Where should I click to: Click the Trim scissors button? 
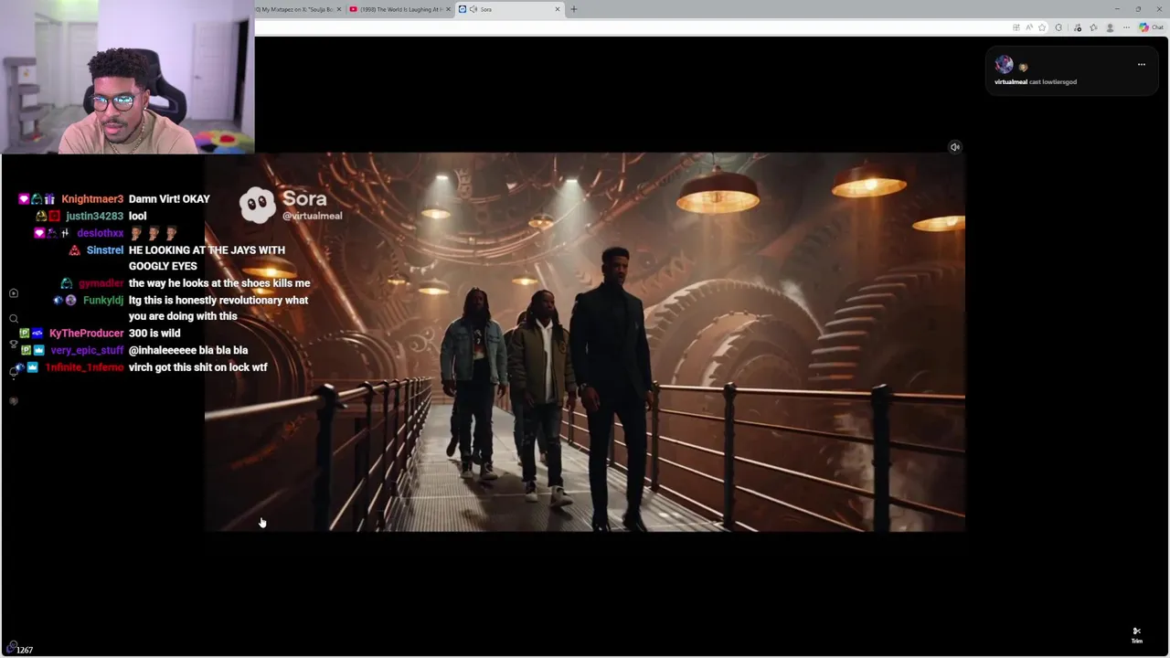coord(1136,635)
